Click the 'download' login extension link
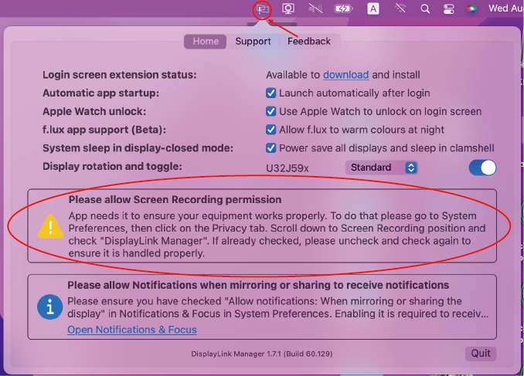This screenshot has height=376, width=524. pos(345,75)
